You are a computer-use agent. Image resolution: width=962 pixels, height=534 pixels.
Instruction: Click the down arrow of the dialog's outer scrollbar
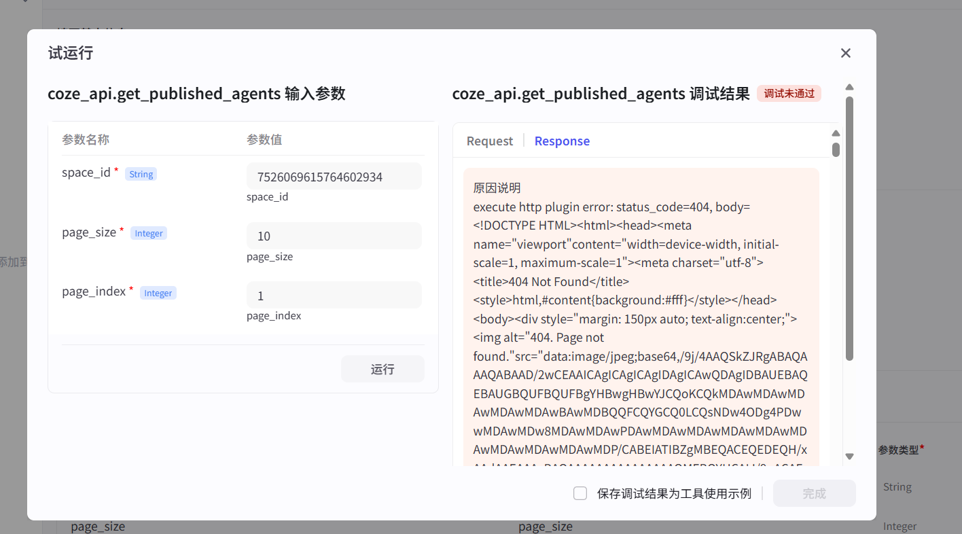(849, 456)
